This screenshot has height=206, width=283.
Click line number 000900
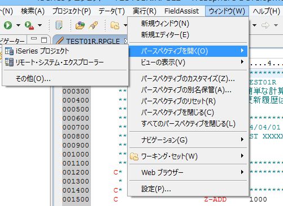point(76,145)
